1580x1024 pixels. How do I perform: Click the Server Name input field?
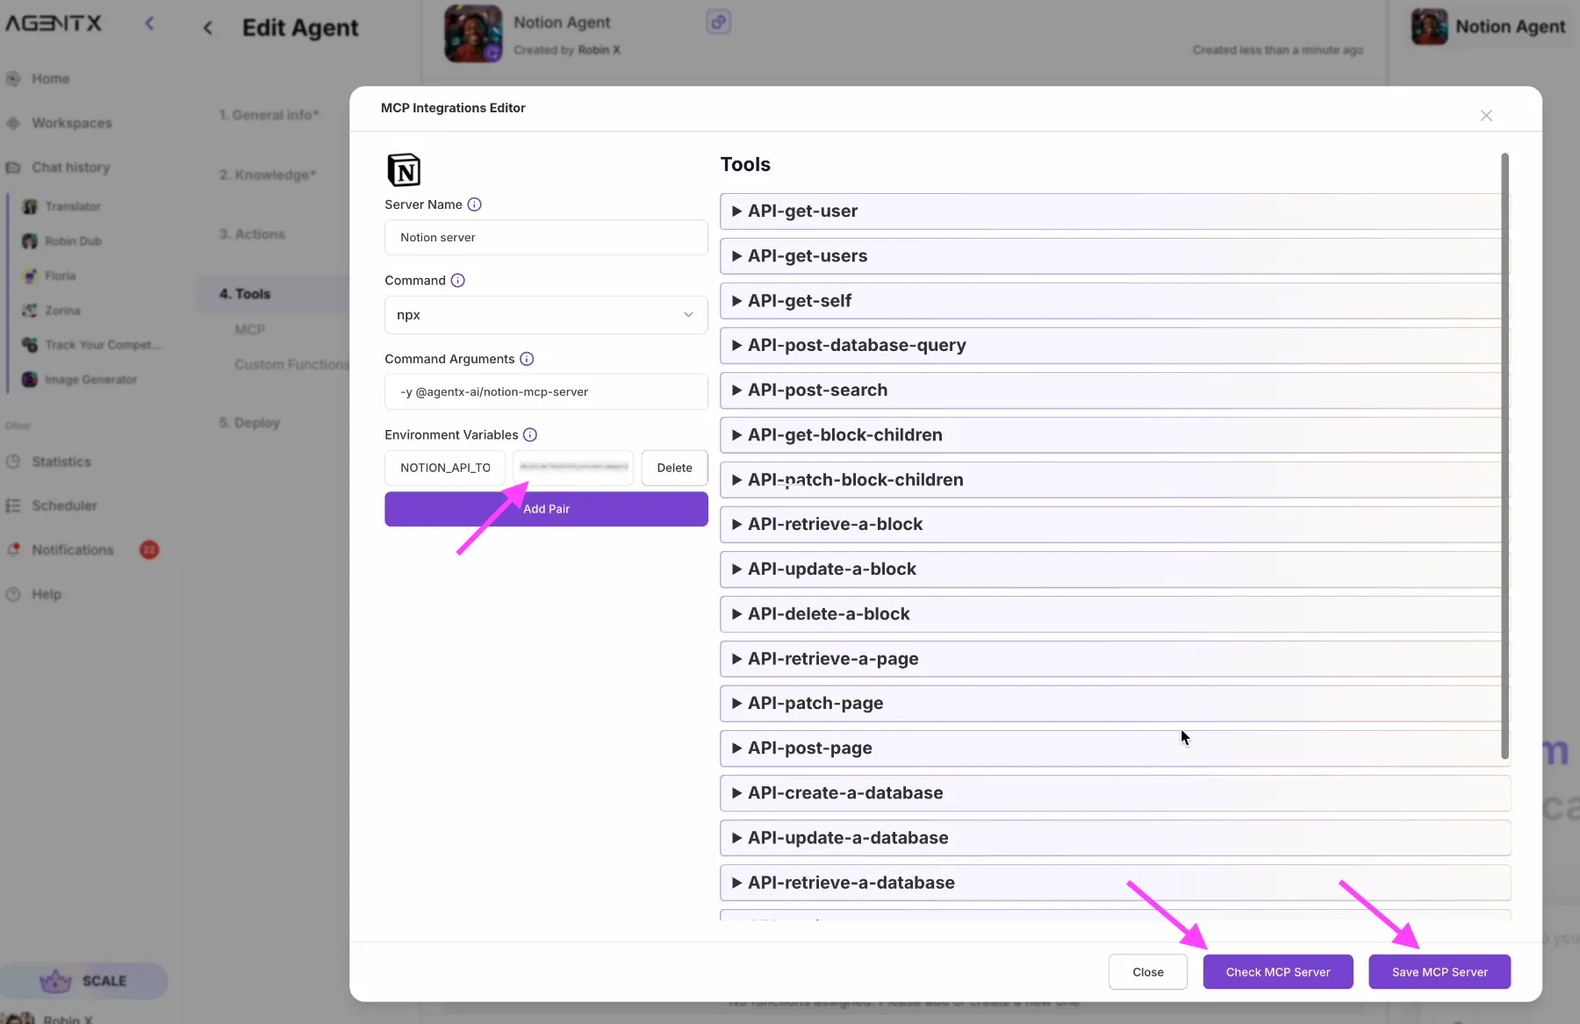[x=546, y=238]
